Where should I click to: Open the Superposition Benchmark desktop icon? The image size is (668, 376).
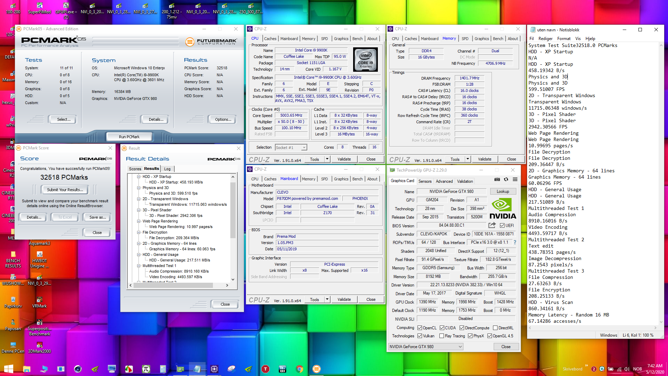click(x=39, y=328)
